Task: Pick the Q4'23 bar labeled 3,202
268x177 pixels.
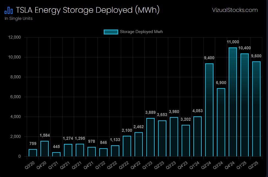Action: pos(186,141)
